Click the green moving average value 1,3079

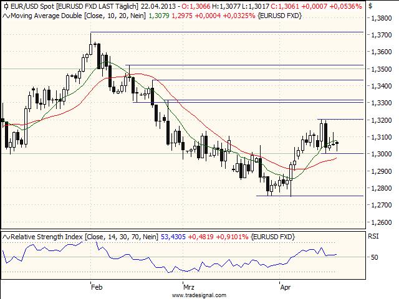point(159,16)
